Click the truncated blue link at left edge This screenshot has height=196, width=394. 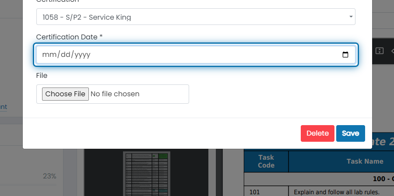tap(4, 107)
